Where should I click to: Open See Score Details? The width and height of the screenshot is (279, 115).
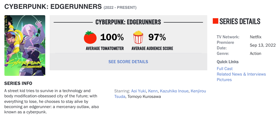(x=128, y=62)
